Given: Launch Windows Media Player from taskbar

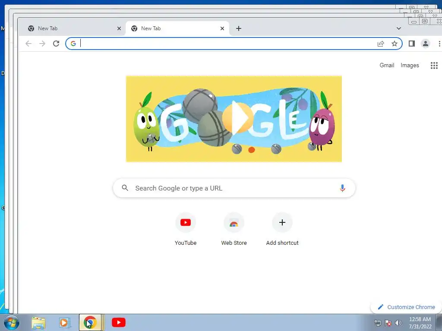Looking at the screenshot, I should click(64, 322).
